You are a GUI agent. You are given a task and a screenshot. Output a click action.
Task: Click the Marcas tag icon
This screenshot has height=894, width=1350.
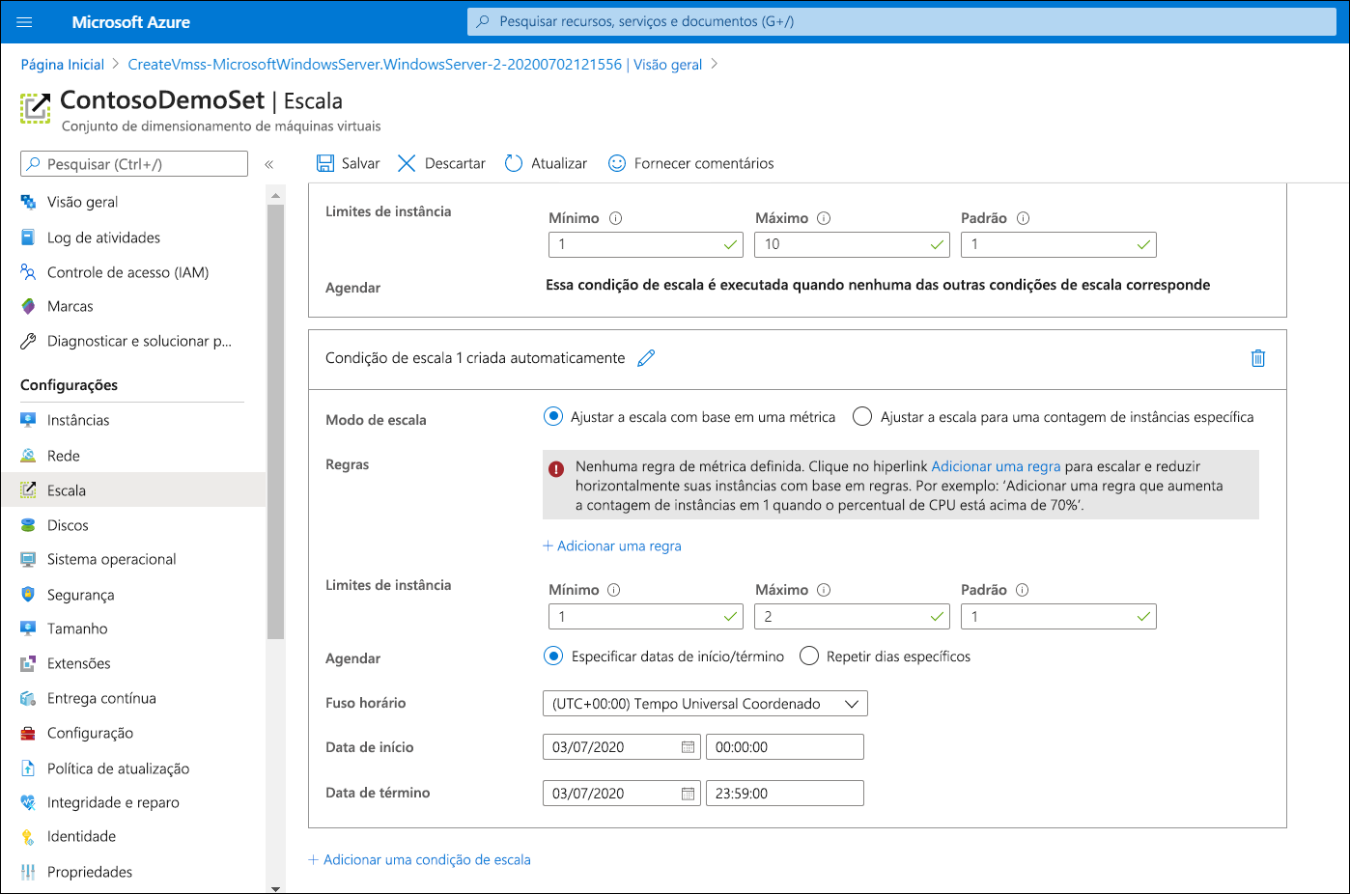(28, 306)
